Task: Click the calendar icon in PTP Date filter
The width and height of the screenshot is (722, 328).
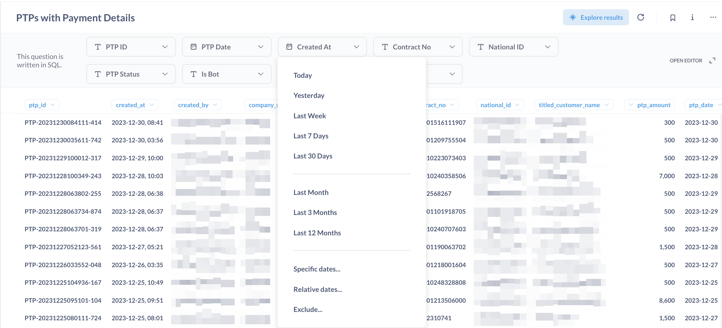Action: point(194,47)
